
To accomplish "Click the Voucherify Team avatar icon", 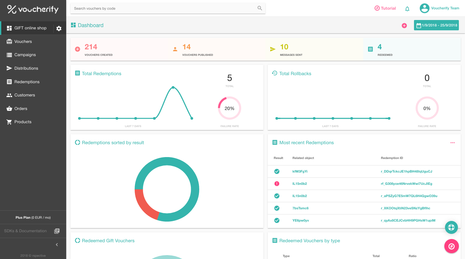I will 424,8.
